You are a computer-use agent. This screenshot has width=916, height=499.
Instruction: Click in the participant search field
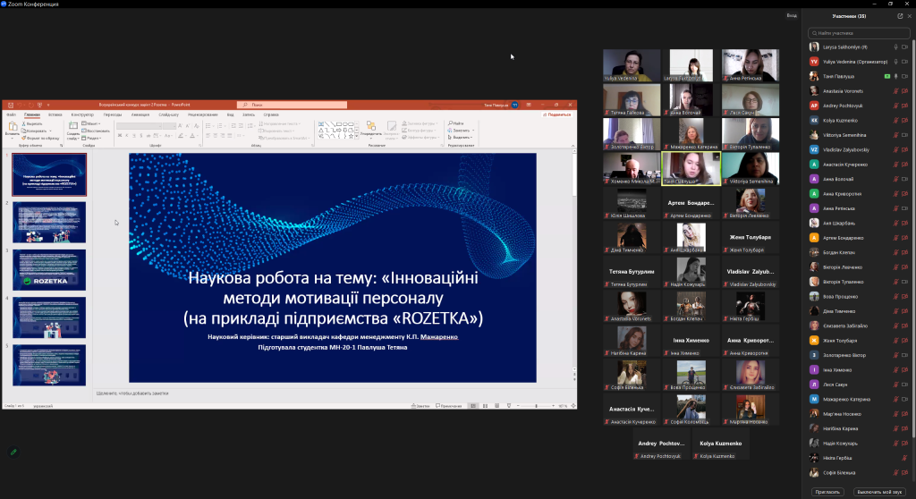tap(859, 33)
